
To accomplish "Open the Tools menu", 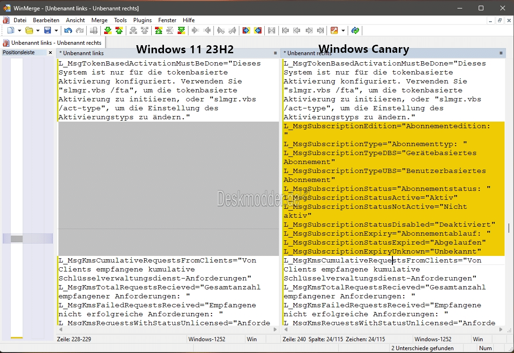I will [120, 20].
